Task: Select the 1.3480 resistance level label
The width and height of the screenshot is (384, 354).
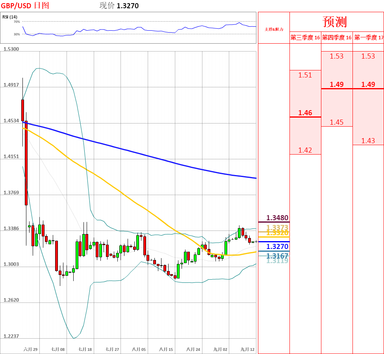Action: (x=277, y=218)
